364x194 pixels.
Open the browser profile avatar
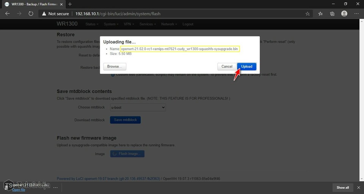pyautogui.click(x=344, y=14)
